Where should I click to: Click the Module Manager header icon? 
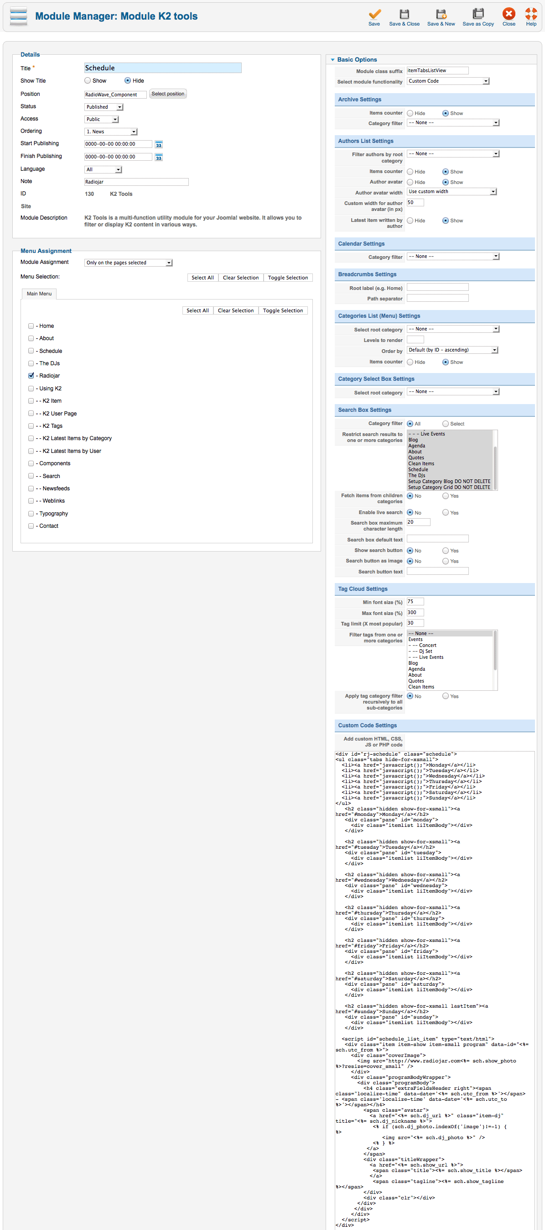19,17
